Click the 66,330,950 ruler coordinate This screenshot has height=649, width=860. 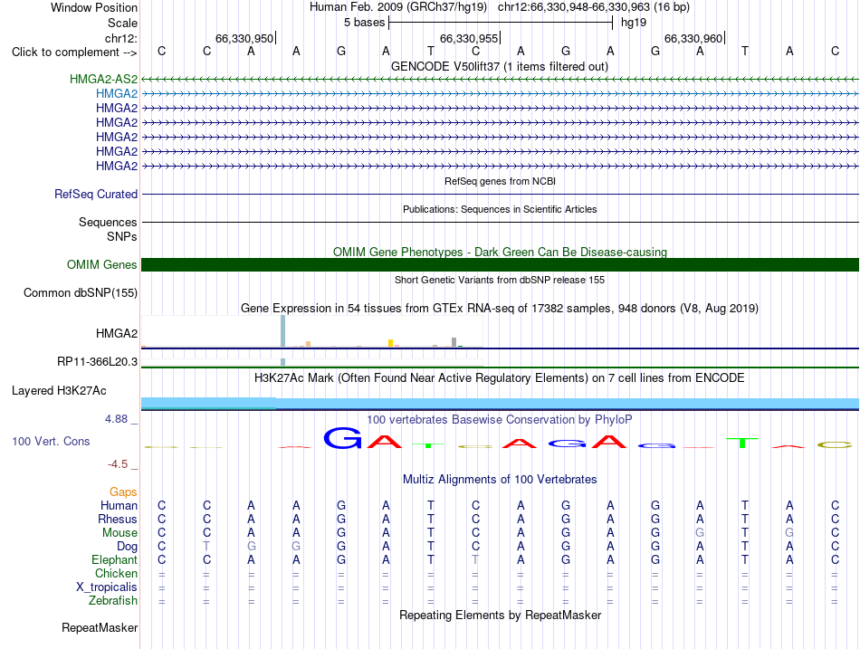tap(244, 38)
